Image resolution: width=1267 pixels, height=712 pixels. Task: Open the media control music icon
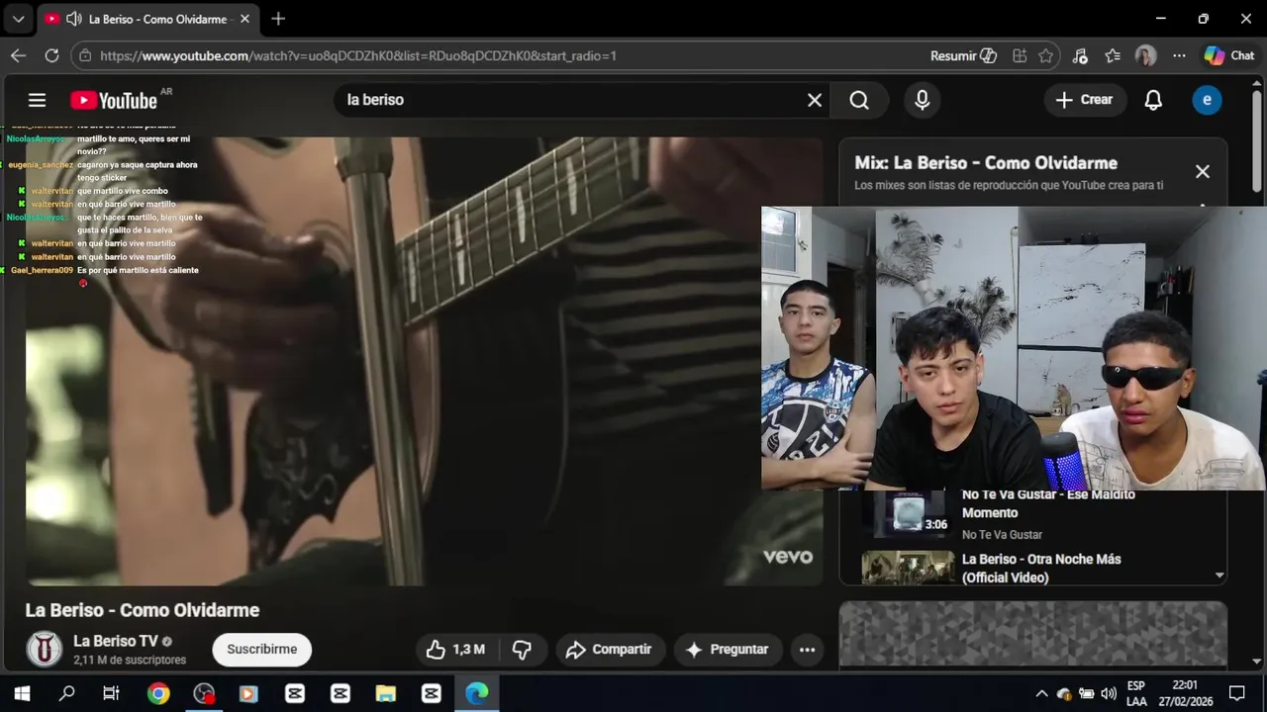(x=1080, y=55)
